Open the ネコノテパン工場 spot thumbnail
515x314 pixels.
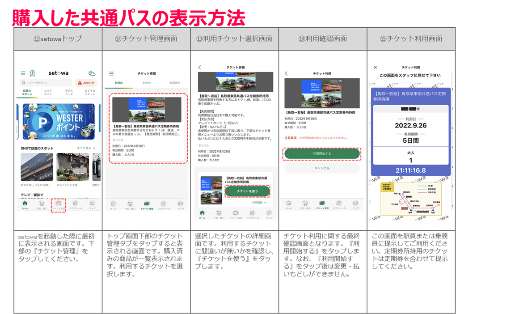point(72,167)
